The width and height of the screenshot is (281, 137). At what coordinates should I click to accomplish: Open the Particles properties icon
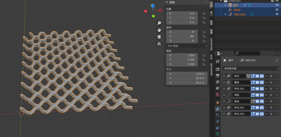click(218, 115)
